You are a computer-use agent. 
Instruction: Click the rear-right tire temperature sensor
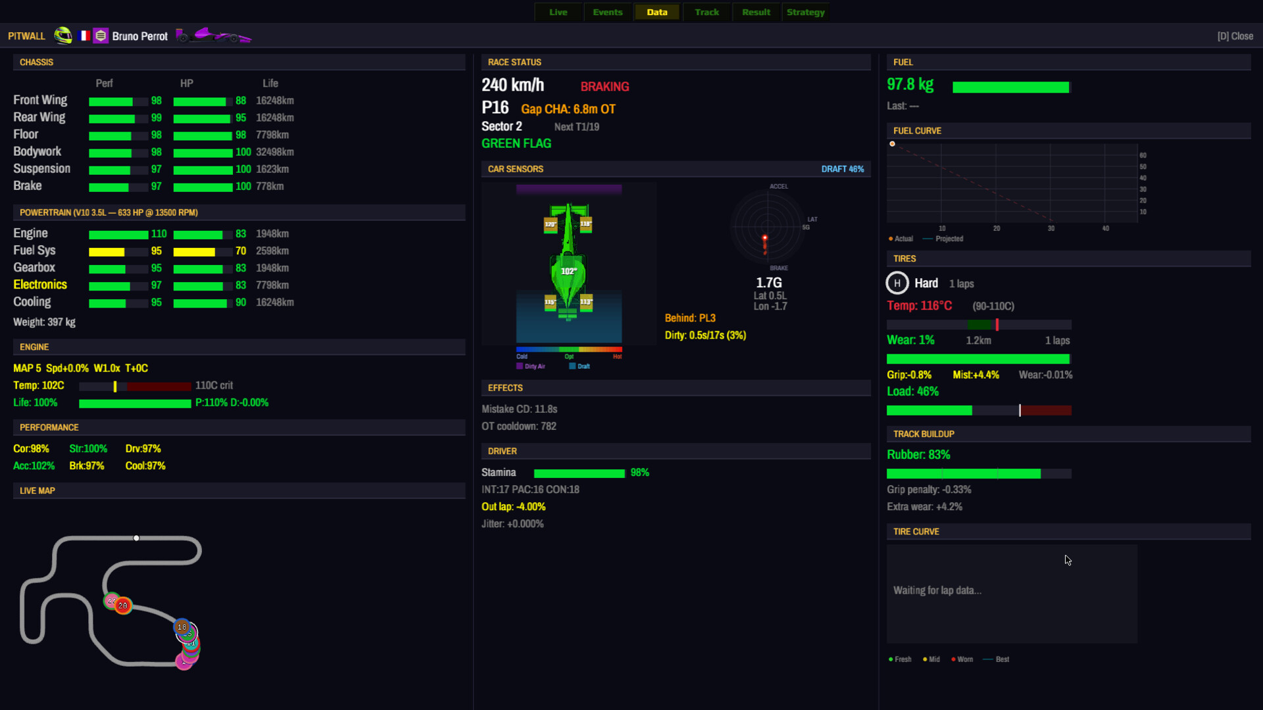[x=586, y=302]
